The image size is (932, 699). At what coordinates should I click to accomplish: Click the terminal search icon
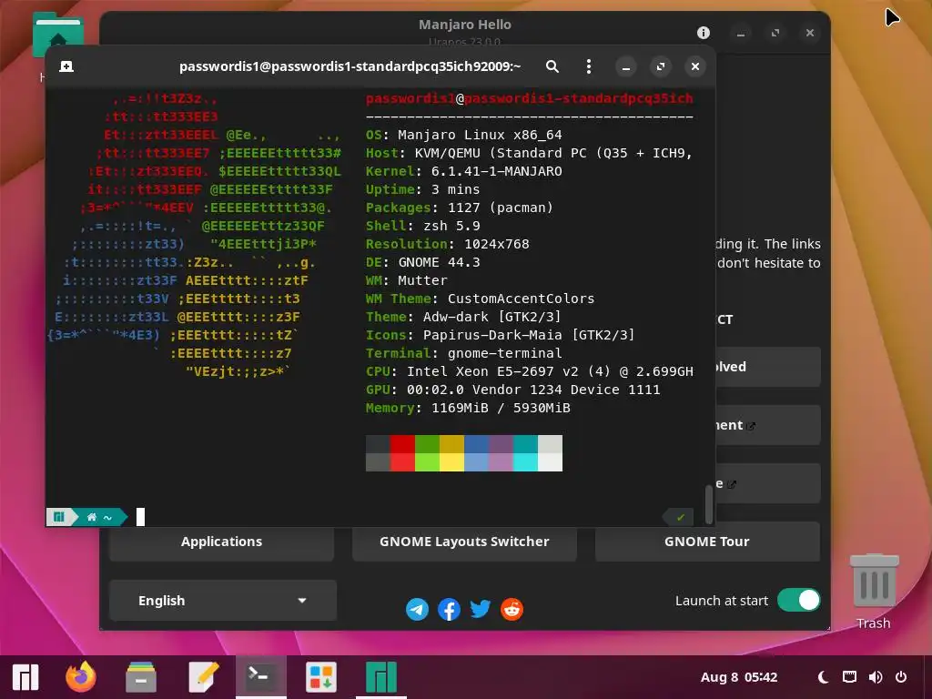[x=552, y=66]
